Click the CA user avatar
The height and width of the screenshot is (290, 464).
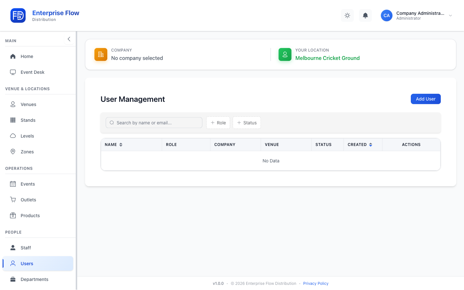click(x=387, y=15)
